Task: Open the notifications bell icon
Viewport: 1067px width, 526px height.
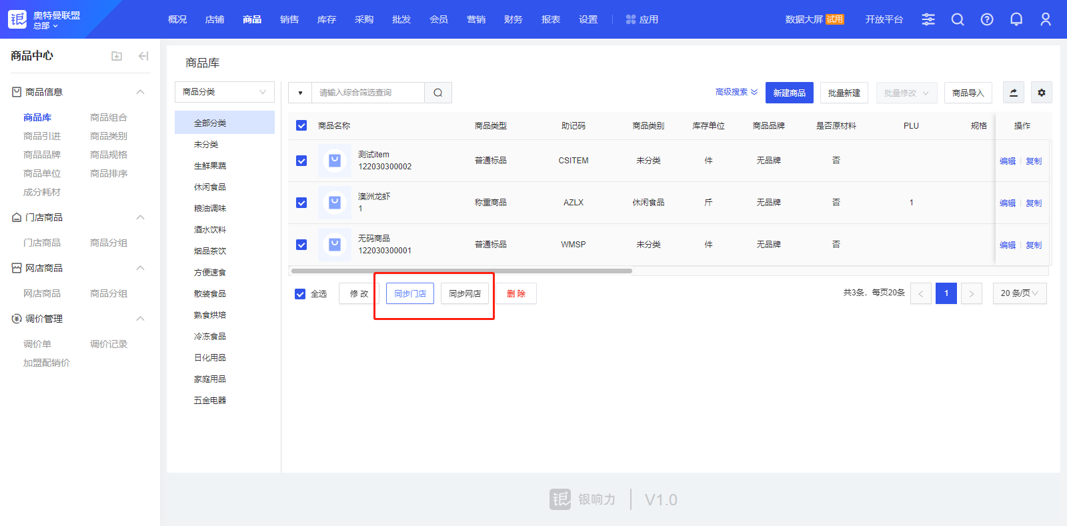Action: [x=1016, y=19]
